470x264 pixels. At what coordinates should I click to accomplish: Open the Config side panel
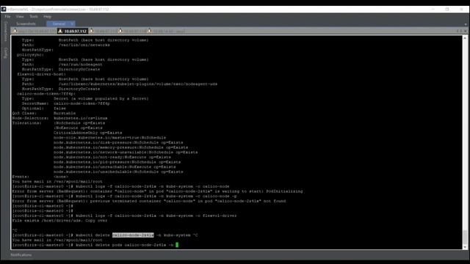click(5, 53)
